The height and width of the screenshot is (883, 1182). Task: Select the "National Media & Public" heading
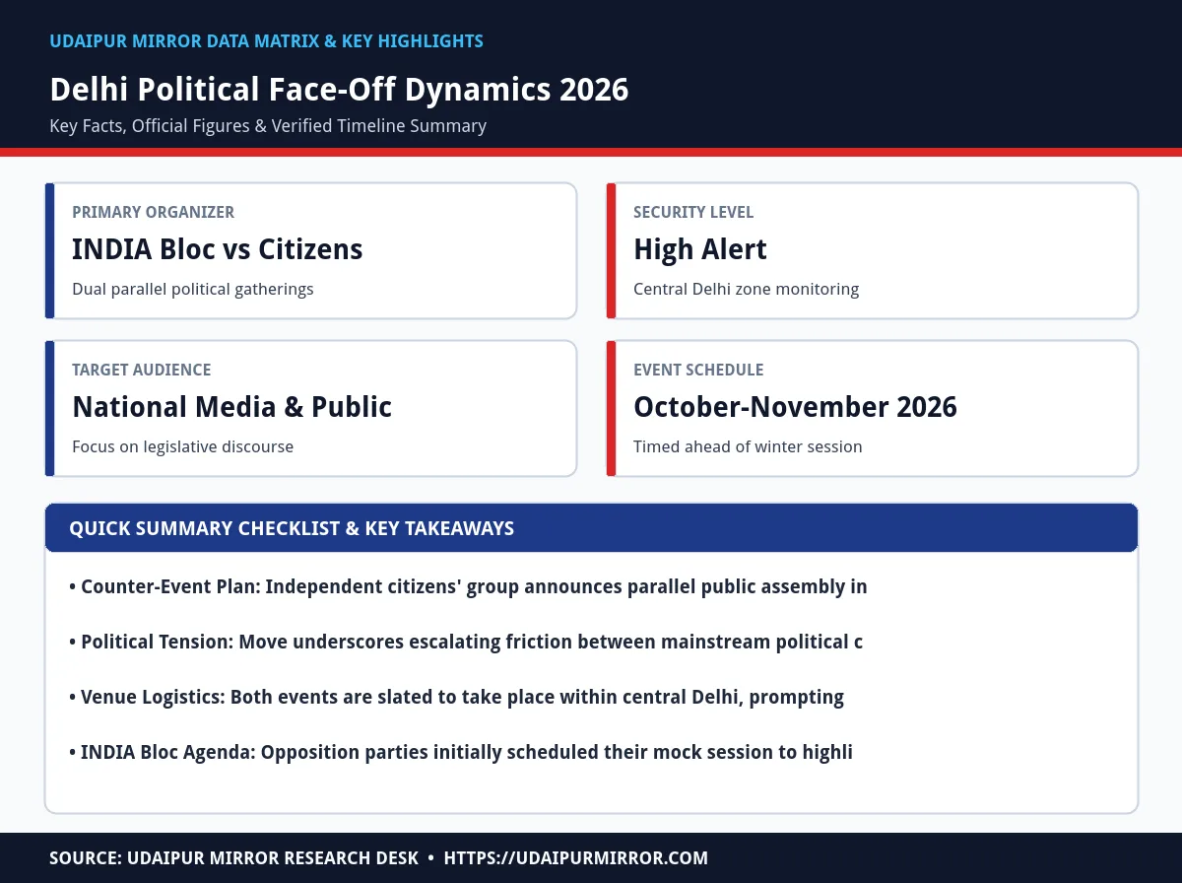pyautogui.click(x=231, y=407)
